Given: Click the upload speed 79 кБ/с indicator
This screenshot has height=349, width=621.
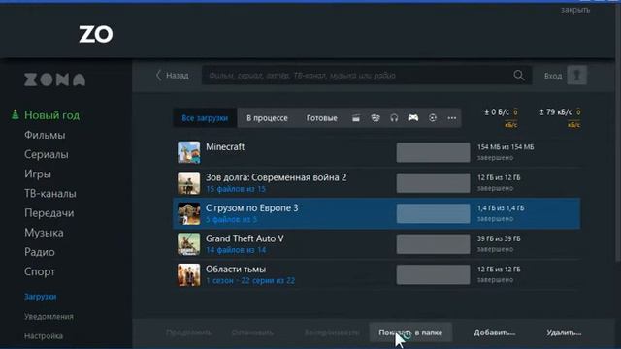Looking at the screenshot, I should (556, 112).
